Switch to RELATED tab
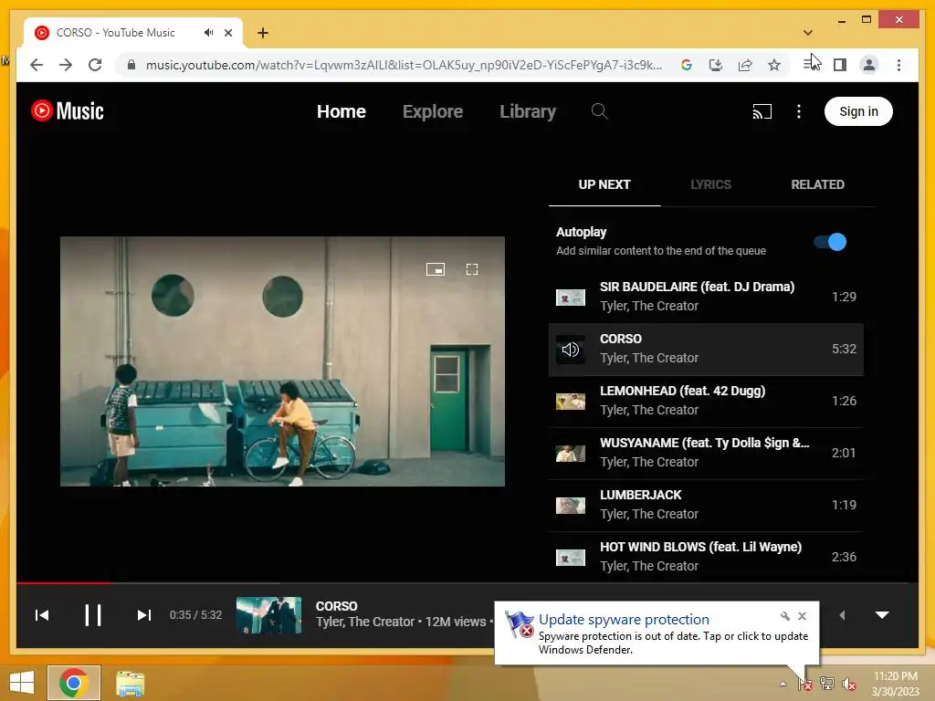The width and height of the screenshot is (935, 701). point(817,184)
